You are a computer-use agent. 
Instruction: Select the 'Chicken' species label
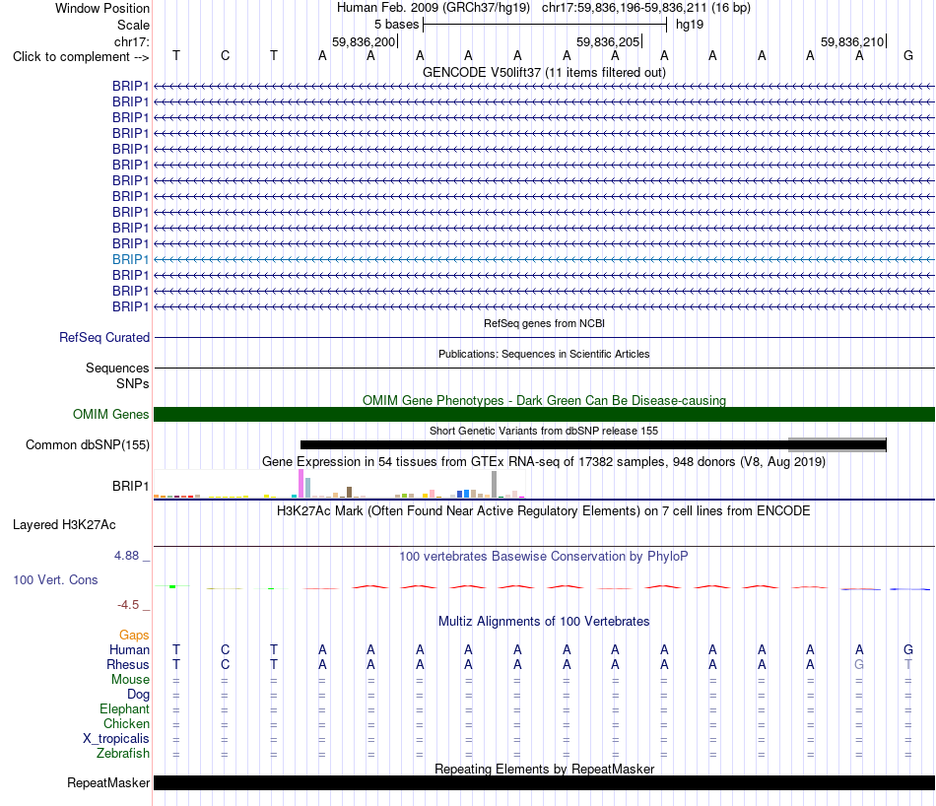tap(126, 723)
